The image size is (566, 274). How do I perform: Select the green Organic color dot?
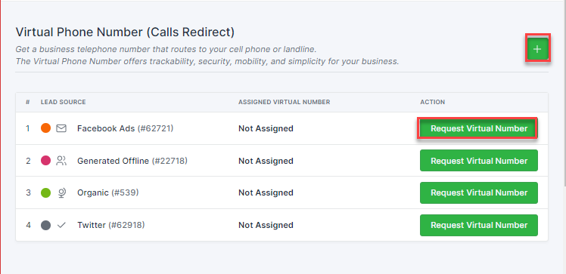point(46,193)
